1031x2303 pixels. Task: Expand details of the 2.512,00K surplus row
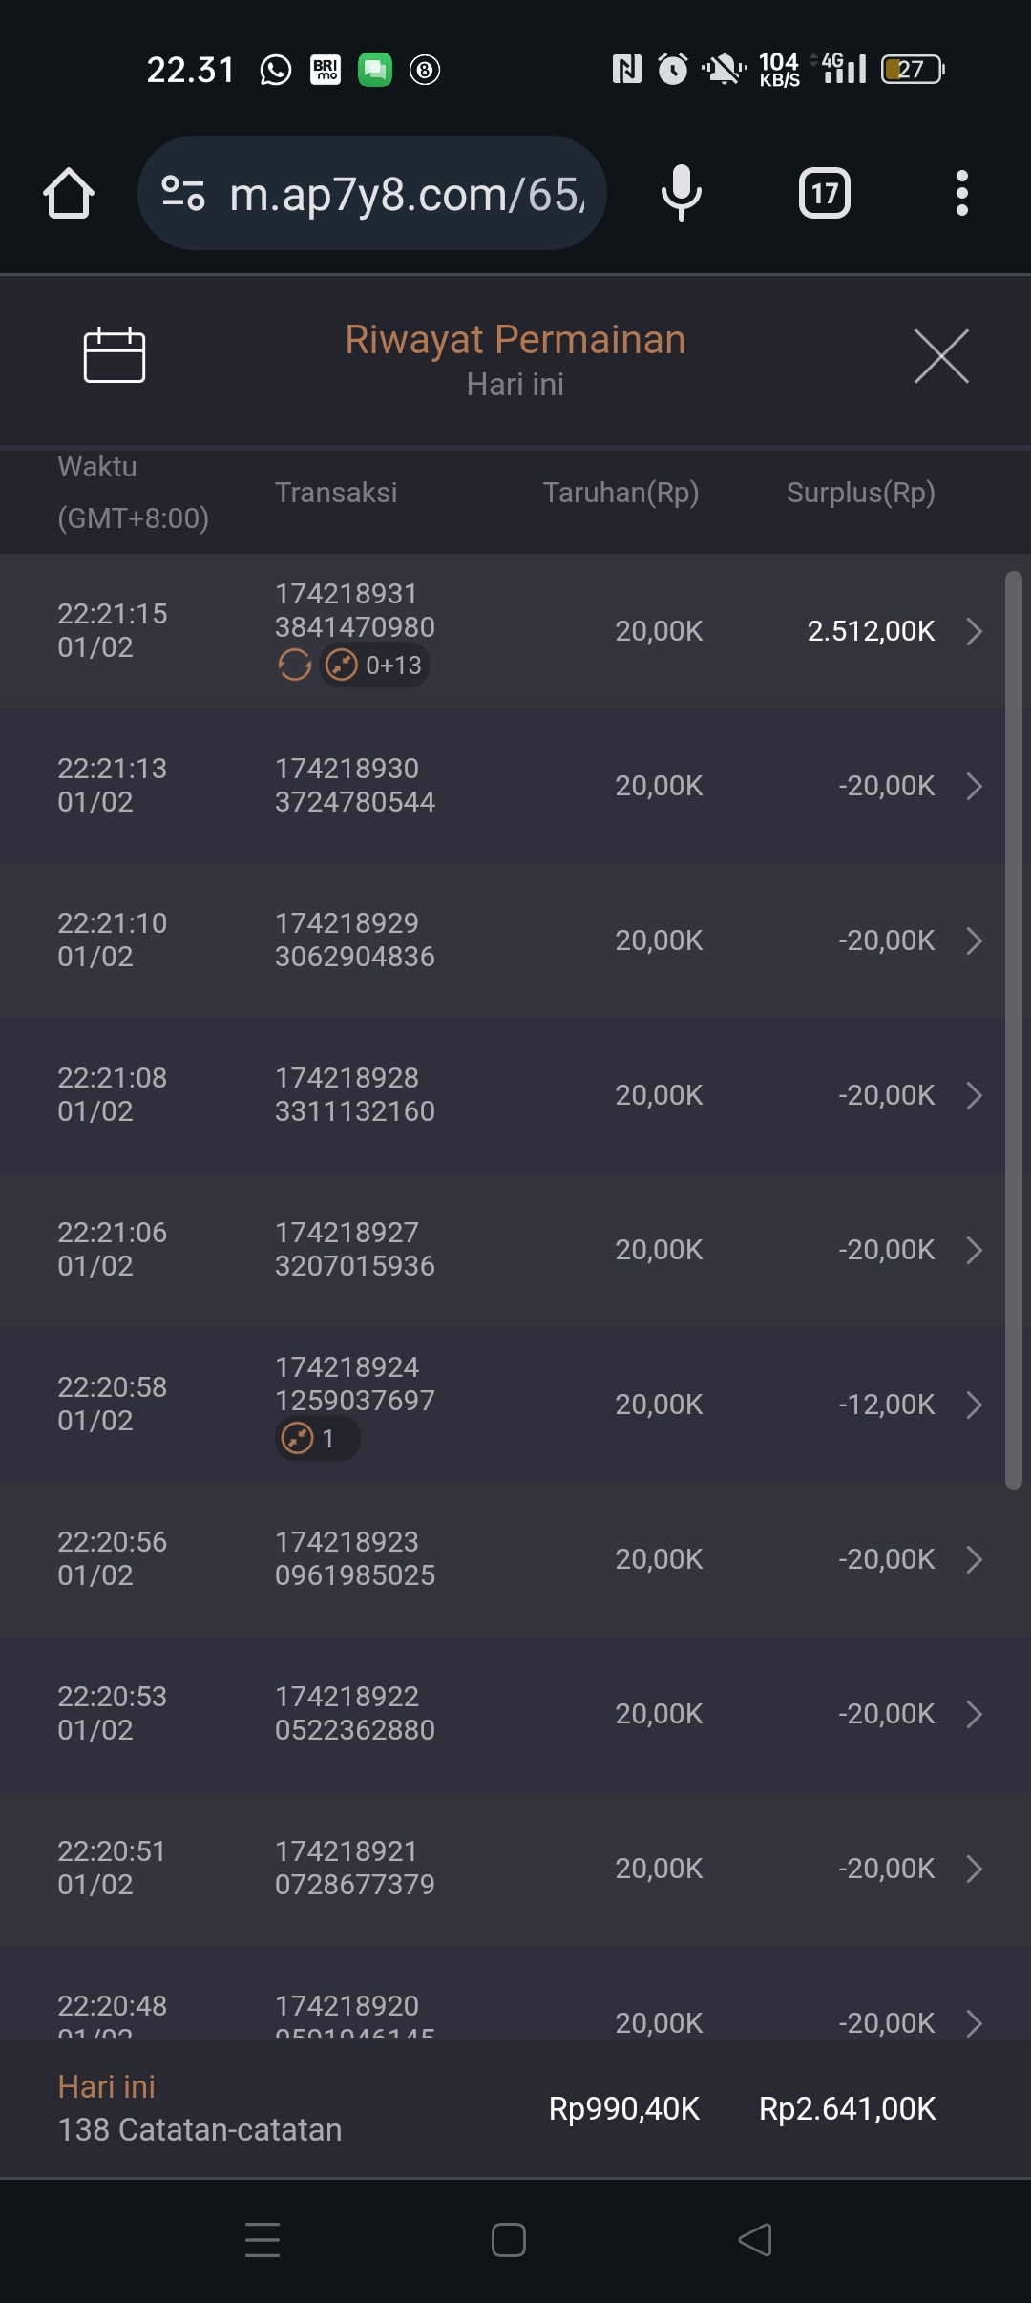[x=974, y=631]
